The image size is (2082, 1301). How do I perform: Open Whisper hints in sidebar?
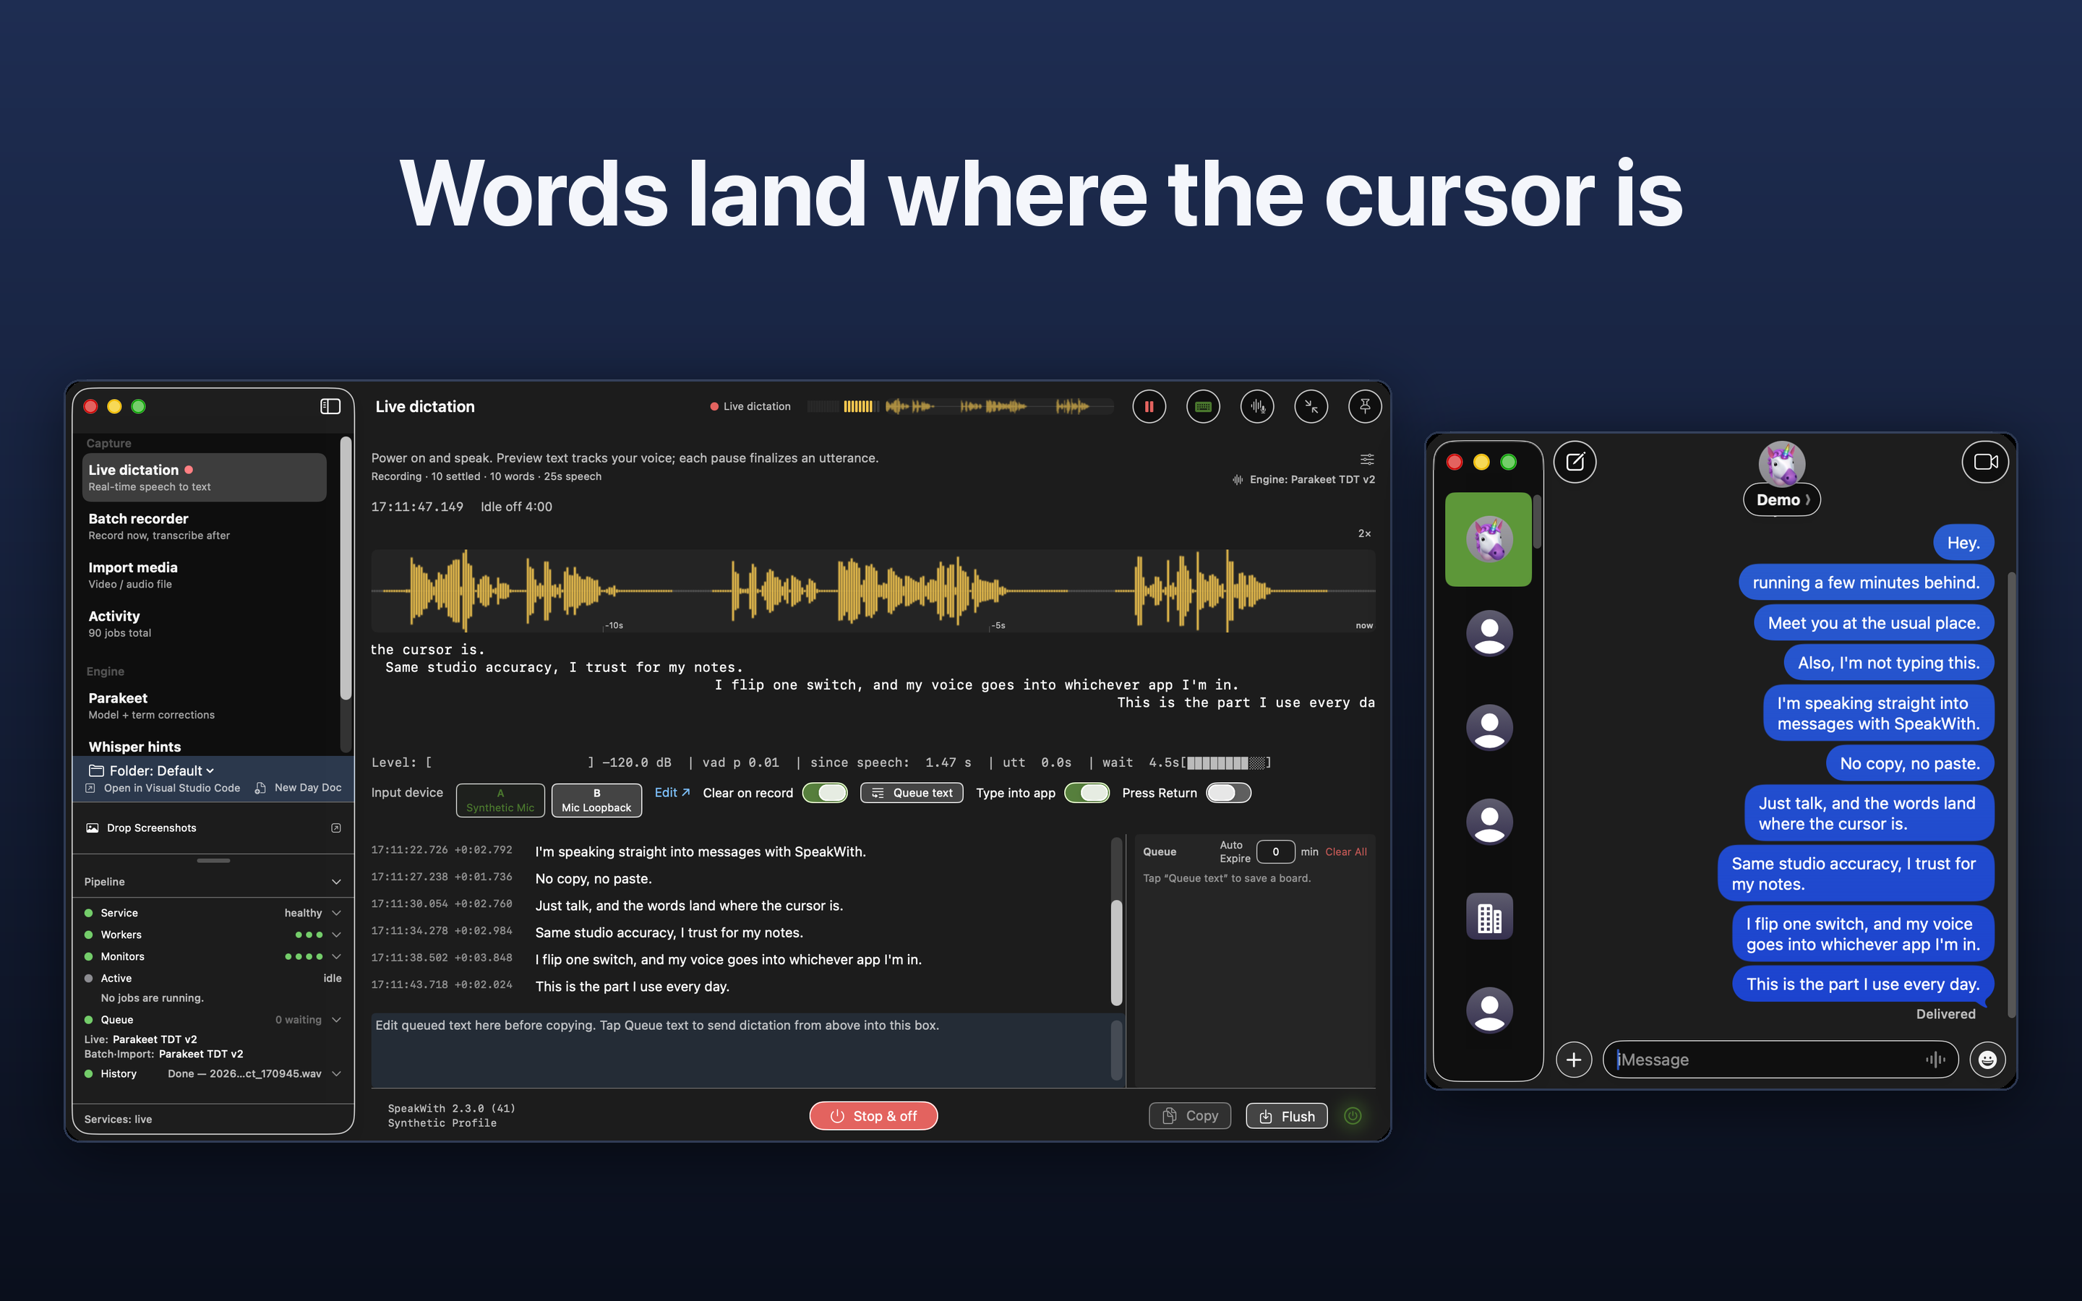[x=205, y=746]
